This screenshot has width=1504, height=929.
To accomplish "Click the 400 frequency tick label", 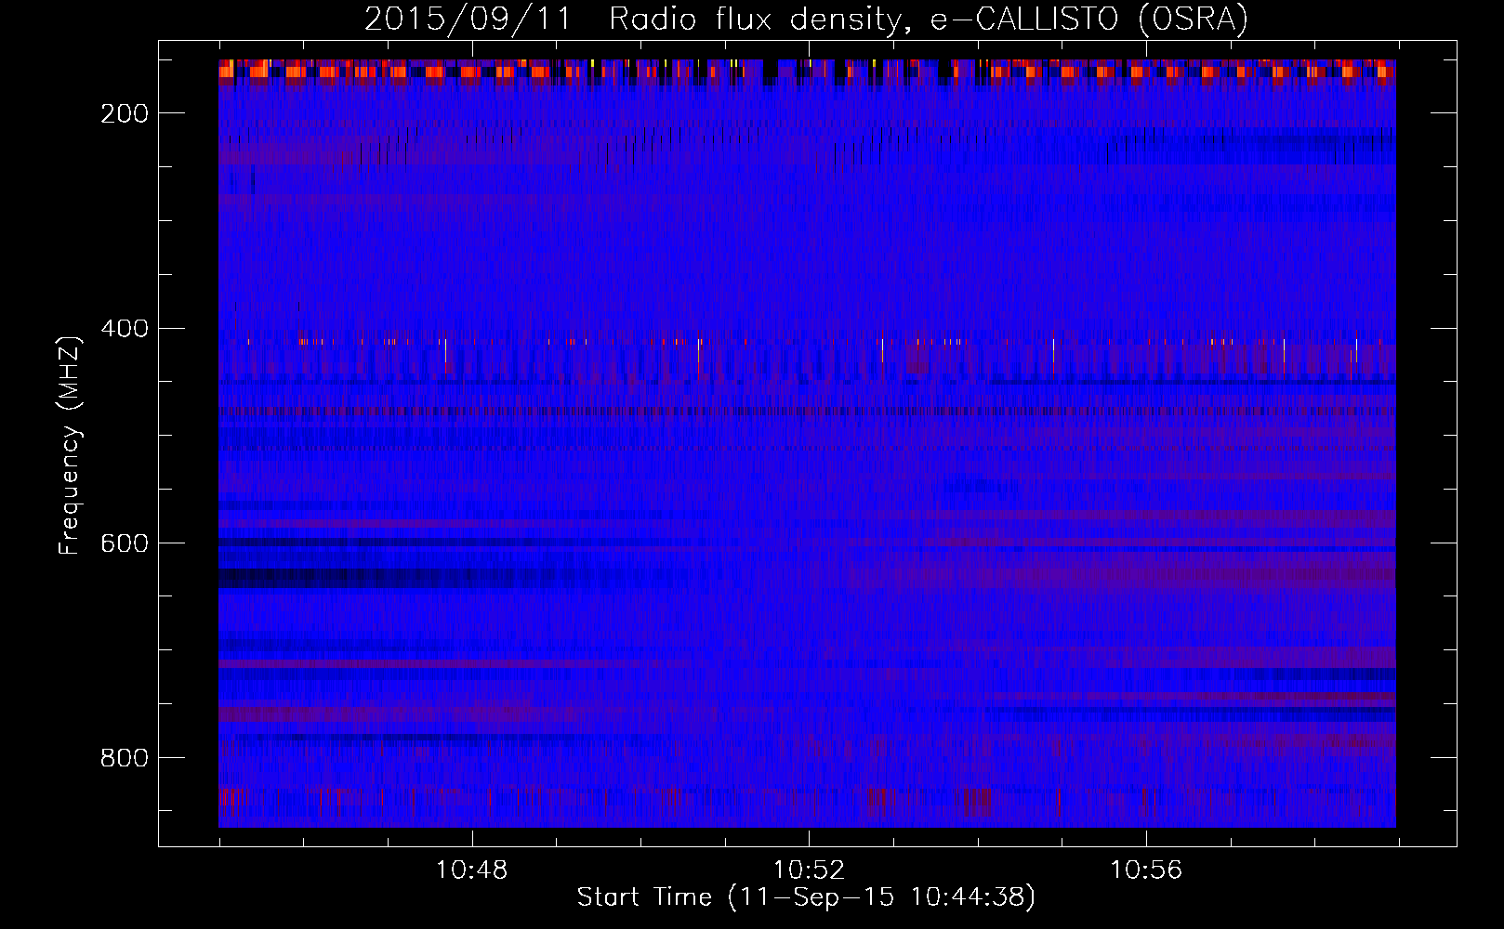I will tap(125, 329).
